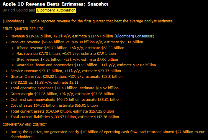This screenshot has height=140, width=208.
Task: Click the highlighted Bloomberg Automation link
Action: (56, 10)
